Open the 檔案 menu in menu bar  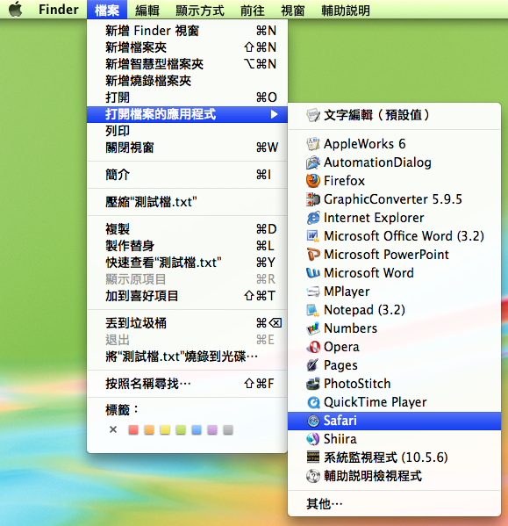(x=107, y=10)
